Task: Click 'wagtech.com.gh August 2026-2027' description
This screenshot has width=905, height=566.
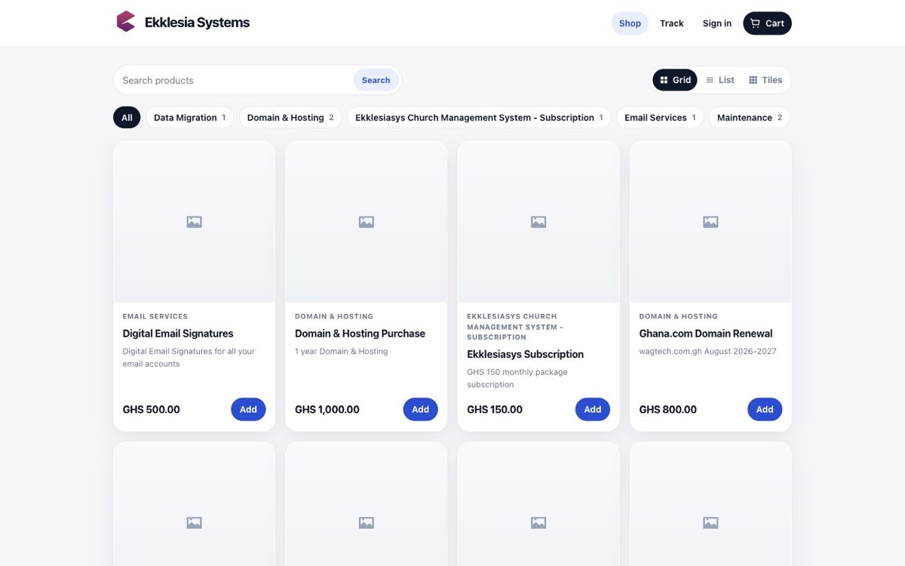Action: point(707,351)
